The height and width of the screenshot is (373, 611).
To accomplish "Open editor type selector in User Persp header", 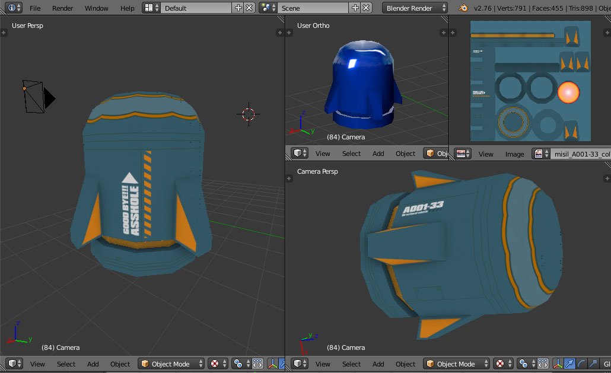I will click(x=14, y=364).
